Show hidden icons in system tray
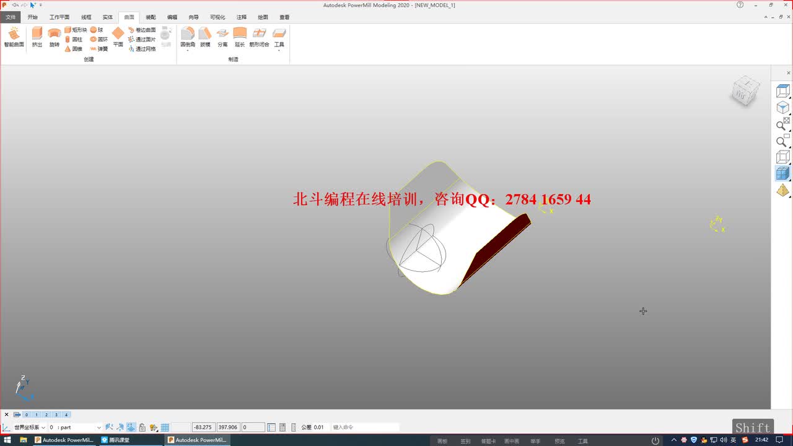 click(674, 440)
